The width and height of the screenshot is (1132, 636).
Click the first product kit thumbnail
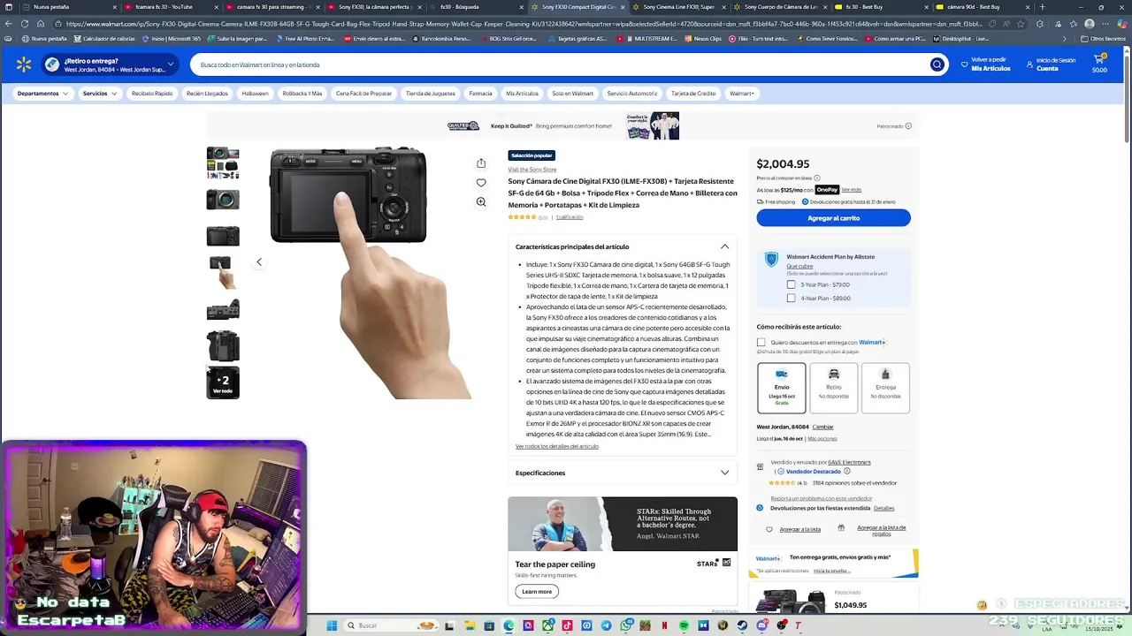tap(223, 163)
